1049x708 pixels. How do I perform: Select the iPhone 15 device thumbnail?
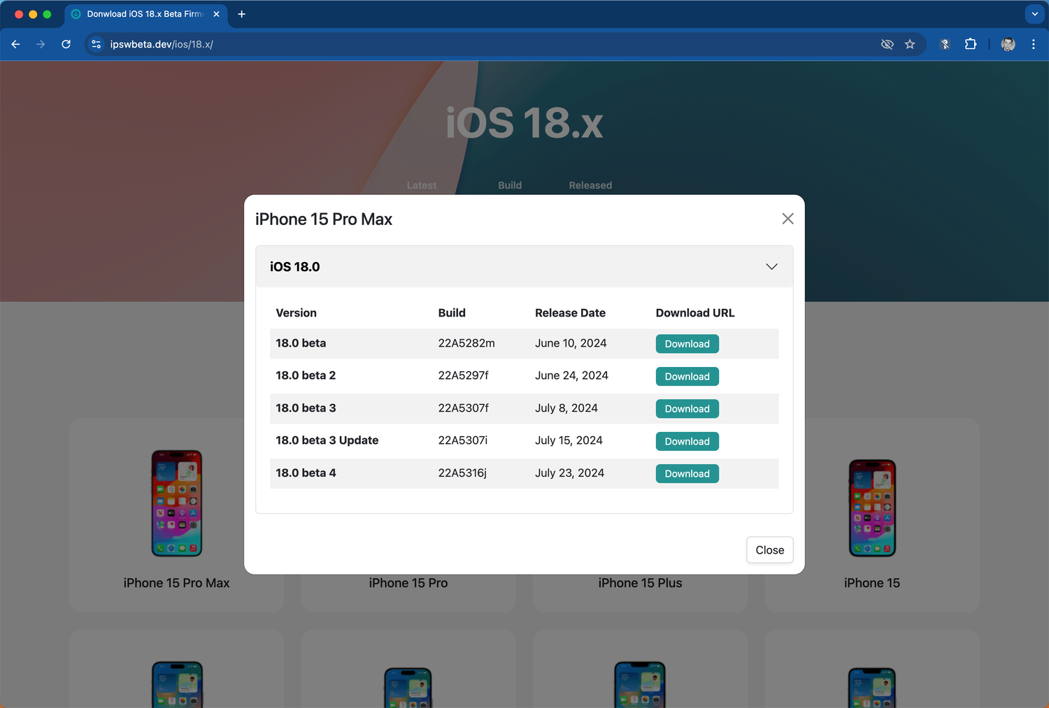coord(872,508)
